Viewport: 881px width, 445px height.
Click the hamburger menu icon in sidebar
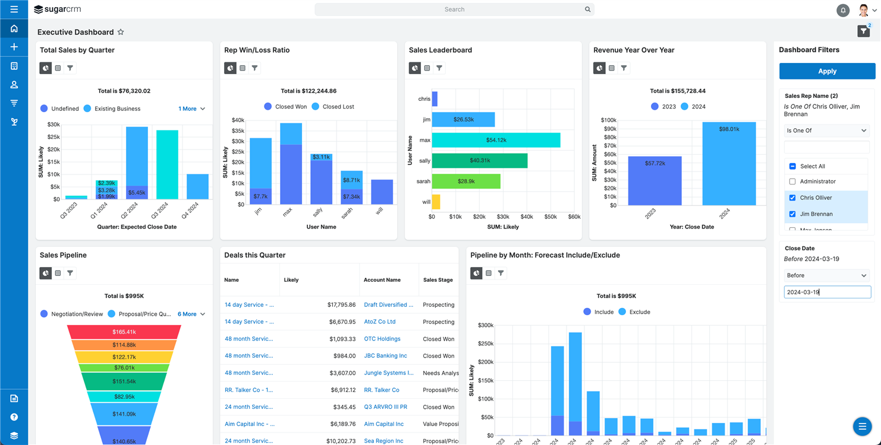14,9
